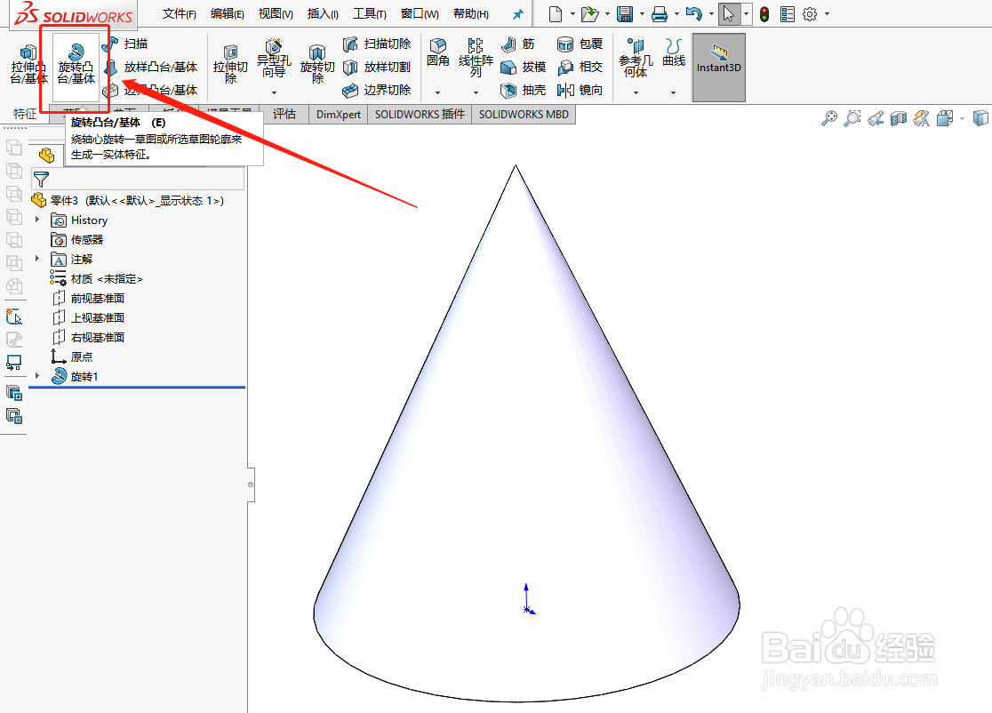Select Revolved Cut (旋转切除) tool

317,65
